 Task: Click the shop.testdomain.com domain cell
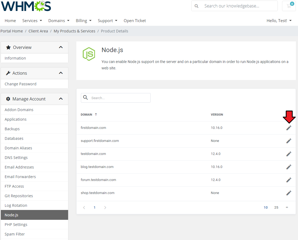pyautogui.click(x=97, y=193)
